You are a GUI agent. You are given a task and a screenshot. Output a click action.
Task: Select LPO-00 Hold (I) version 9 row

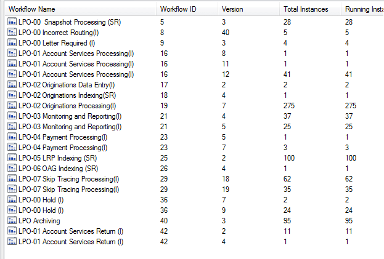click(194, 210)
